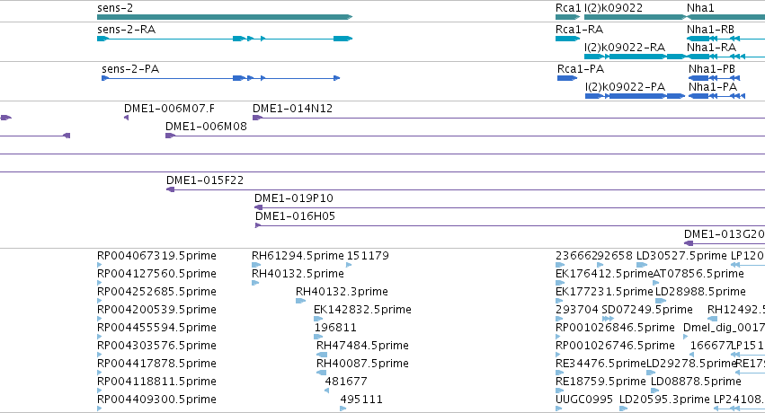
Task: Click the sens-2-RA transcript glyph
Action: tap(225, 39)
